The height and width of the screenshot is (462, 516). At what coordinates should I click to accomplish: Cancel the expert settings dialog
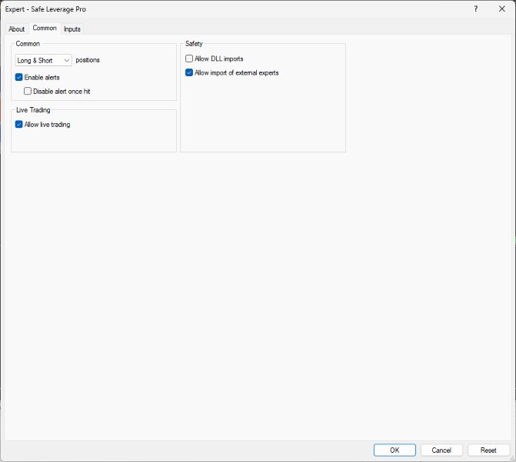click(441, 450)
